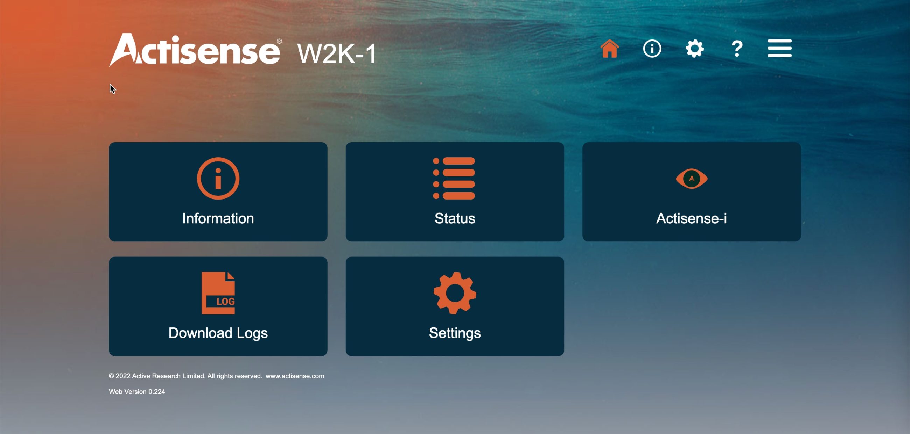Open the Download Logs tile
Screen dimensions: 910x434
218,306
